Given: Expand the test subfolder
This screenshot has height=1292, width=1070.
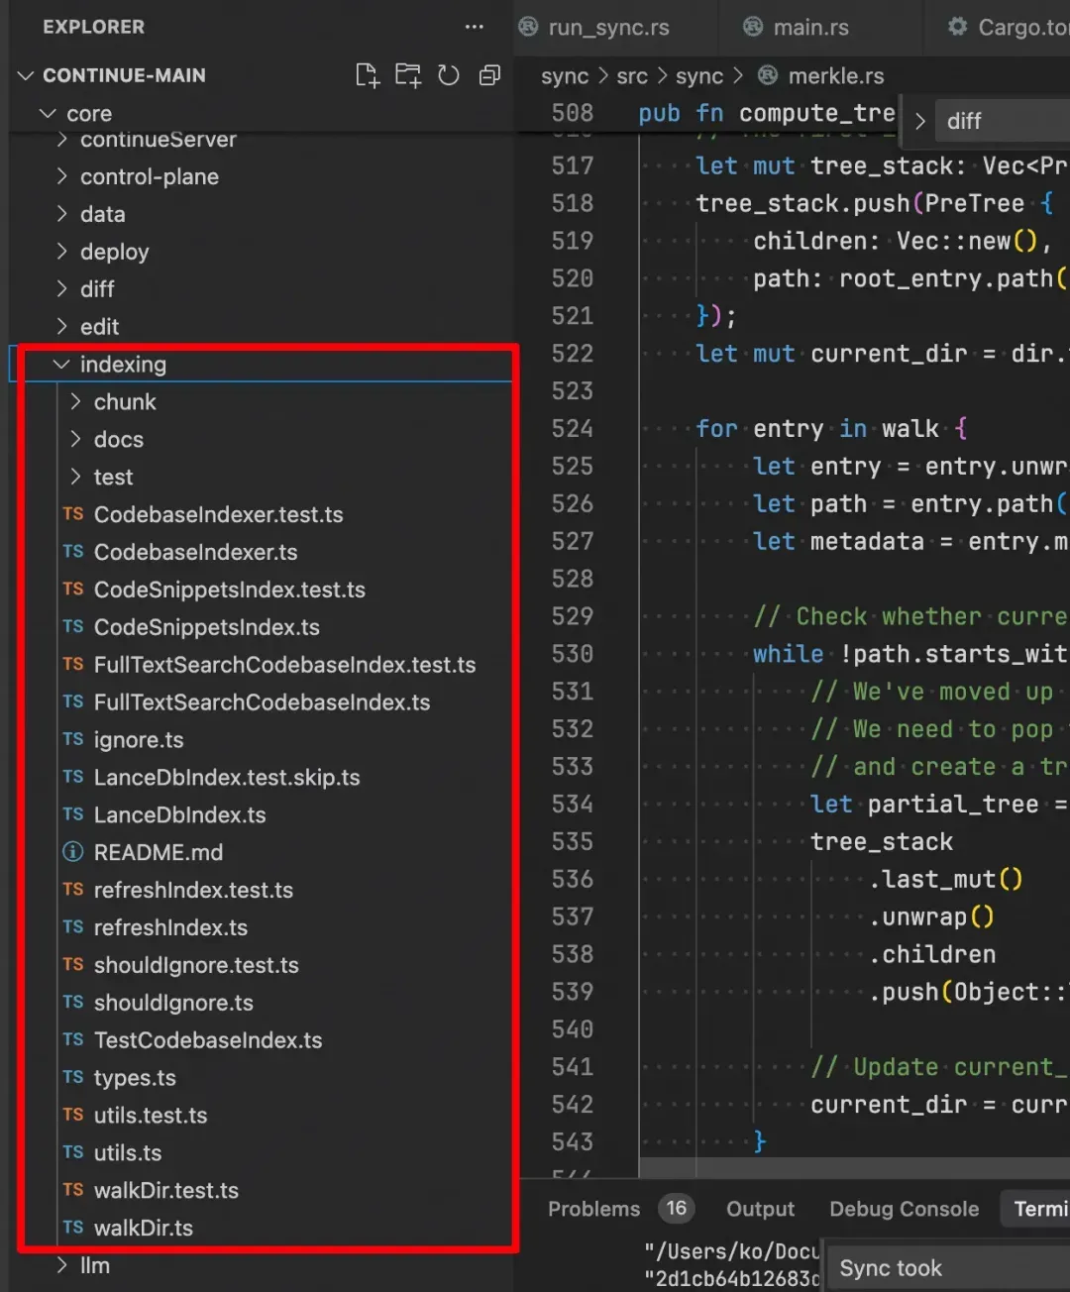Looking at the screenshot, I should 76,478.
